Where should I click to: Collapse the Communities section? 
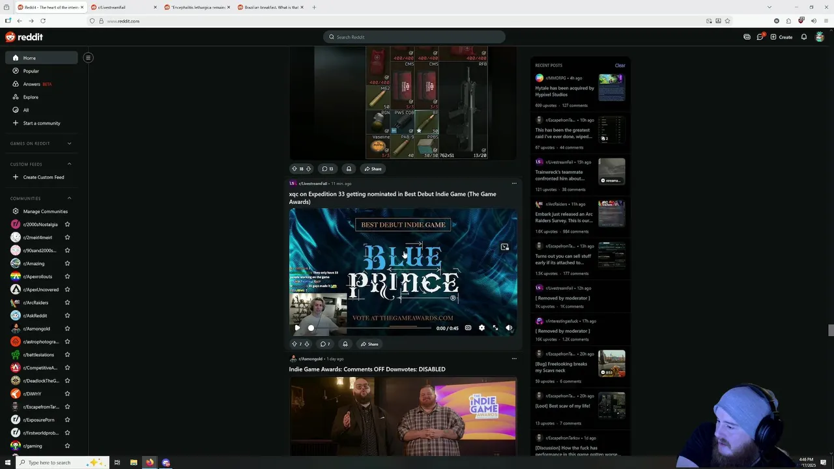pos(69,198)
